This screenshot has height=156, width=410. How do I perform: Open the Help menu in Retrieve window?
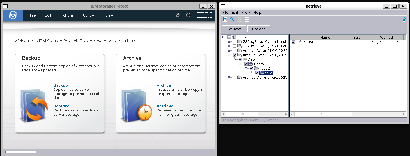coord(257,12)
